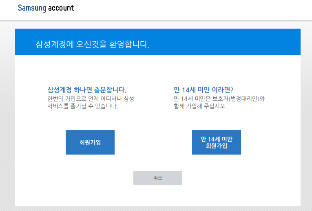
Task: Cancel with the 취소 button
Action: pos(157,178)
